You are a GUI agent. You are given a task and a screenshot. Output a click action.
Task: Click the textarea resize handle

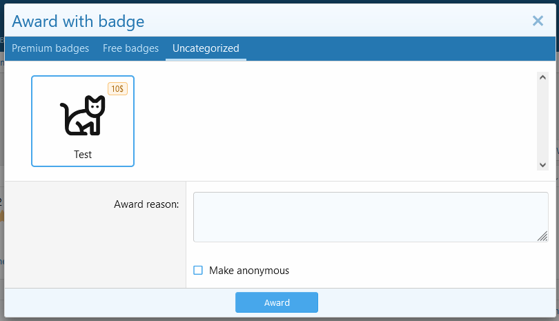tap(542, 236)
